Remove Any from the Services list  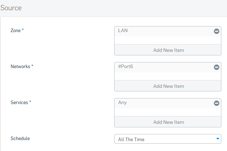(x=216, y=103)
